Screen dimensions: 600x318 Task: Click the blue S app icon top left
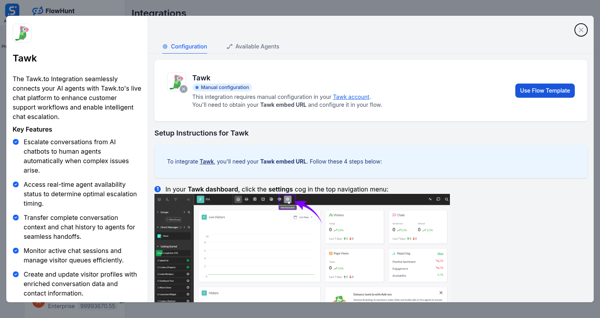(x=11, y=10)
